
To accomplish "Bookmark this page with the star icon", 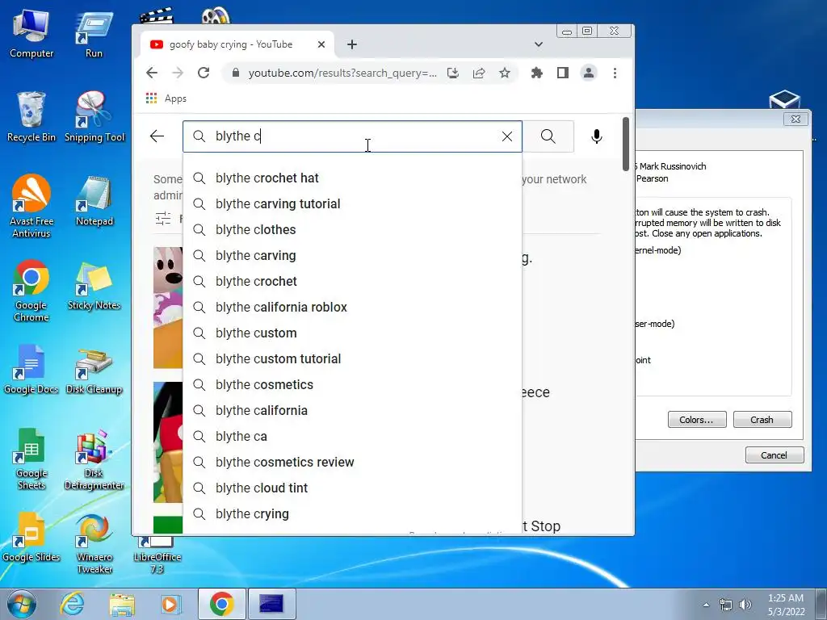I will click(505, 73).
